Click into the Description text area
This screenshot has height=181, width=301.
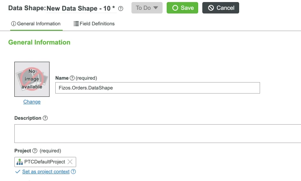click(157, 133)
